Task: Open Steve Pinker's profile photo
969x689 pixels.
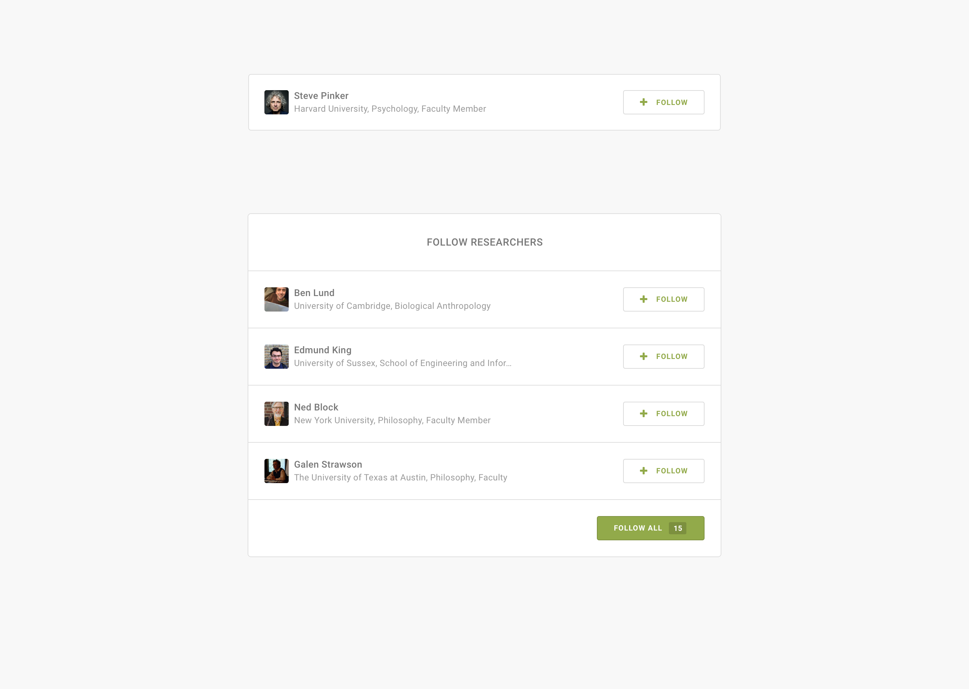Action: 276,102
